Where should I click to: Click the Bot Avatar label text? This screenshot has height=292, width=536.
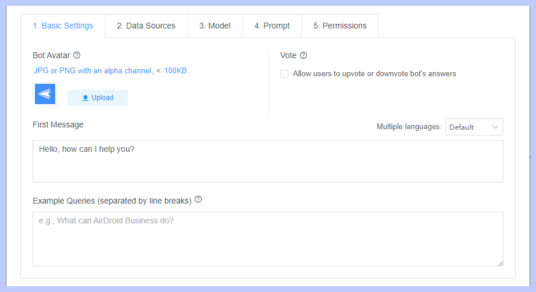51,55
